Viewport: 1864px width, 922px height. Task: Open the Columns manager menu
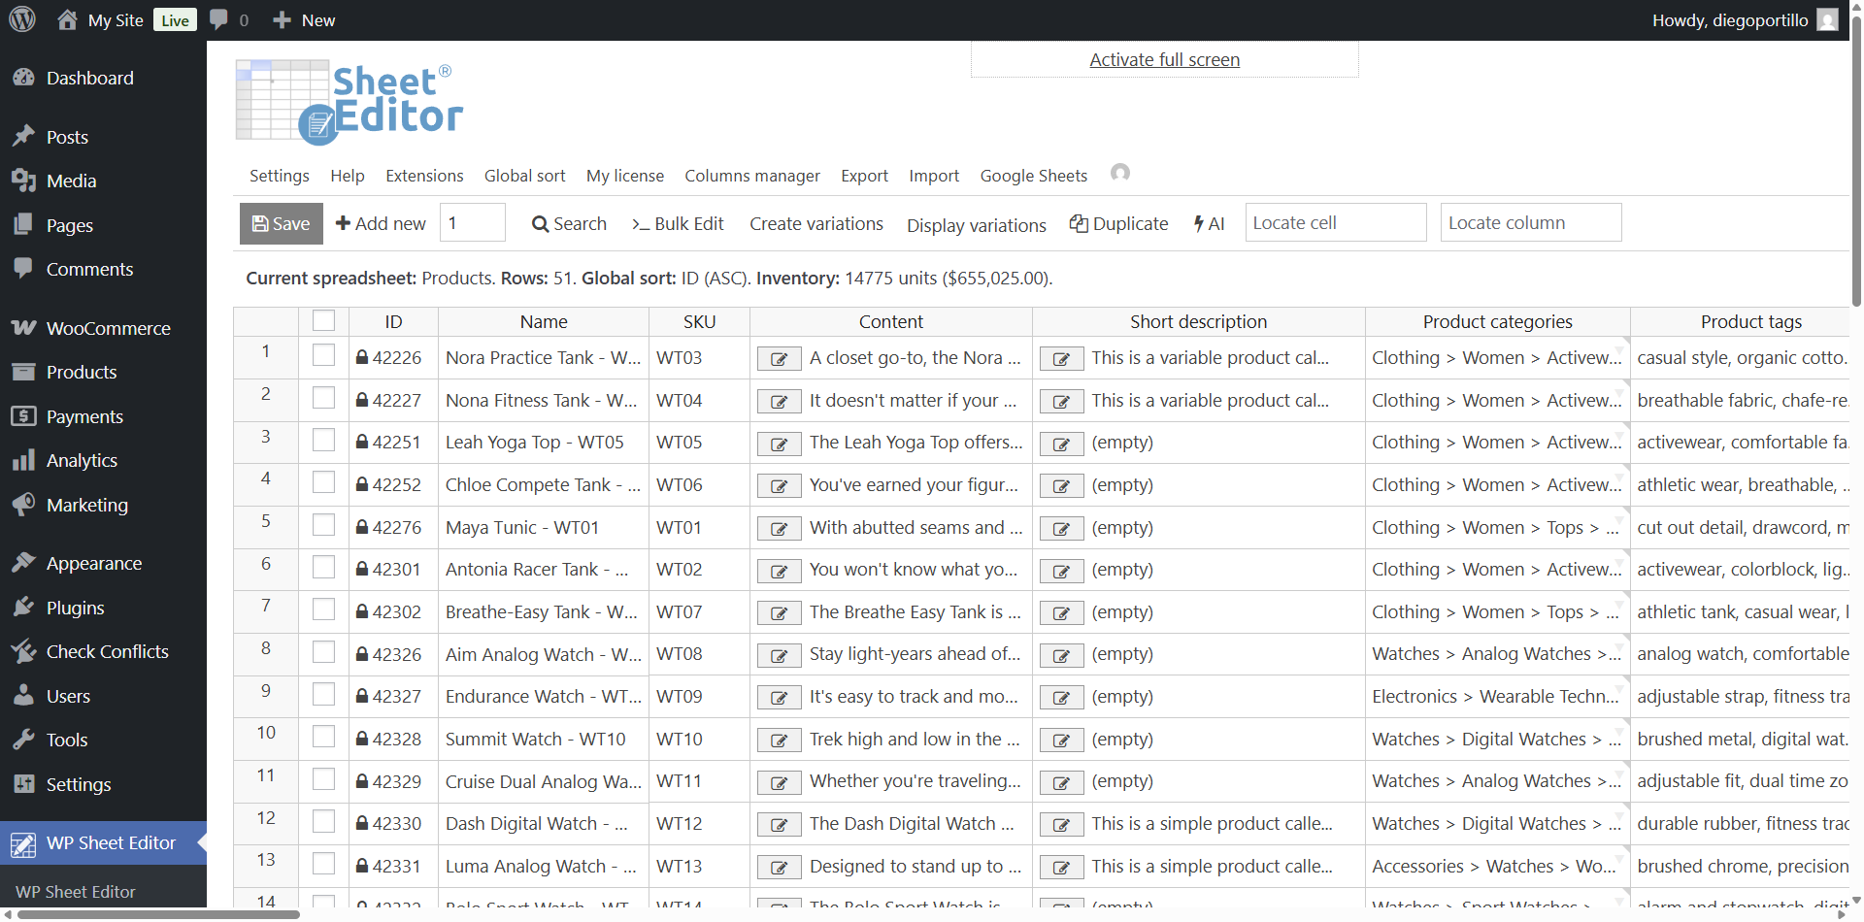point(751,176)
